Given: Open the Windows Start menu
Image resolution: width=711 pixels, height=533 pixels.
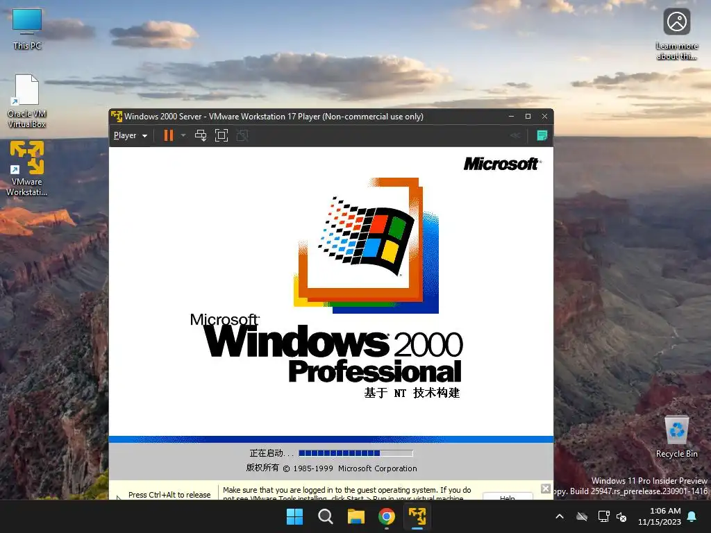Looking at the screenshot, I should (x=294, y=516).
